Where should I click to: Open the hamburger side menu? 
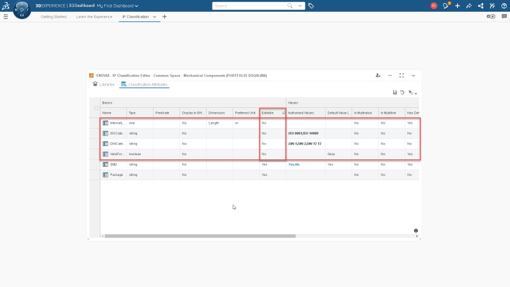[5, 16]
